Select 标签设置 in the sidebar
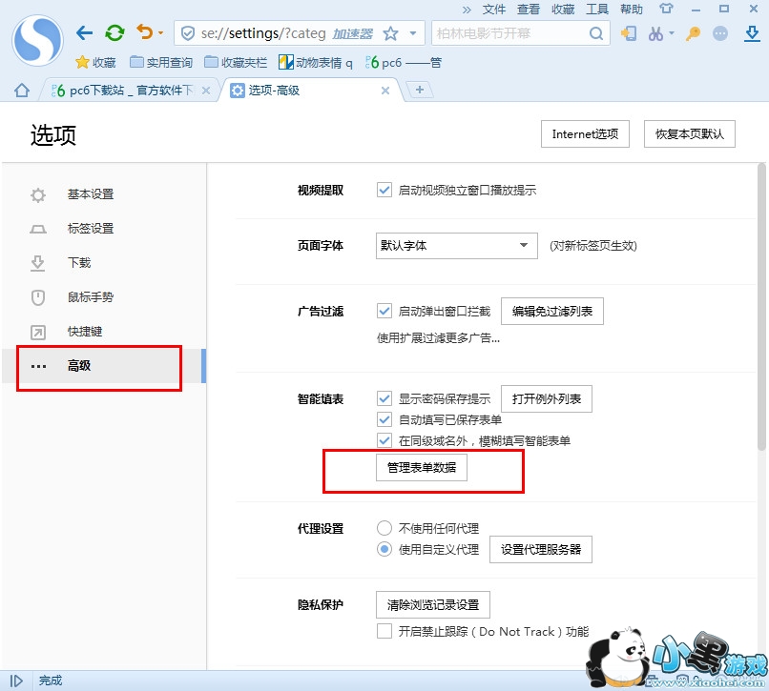This screenshot has width=769, height=691. [x=104, y=229]
